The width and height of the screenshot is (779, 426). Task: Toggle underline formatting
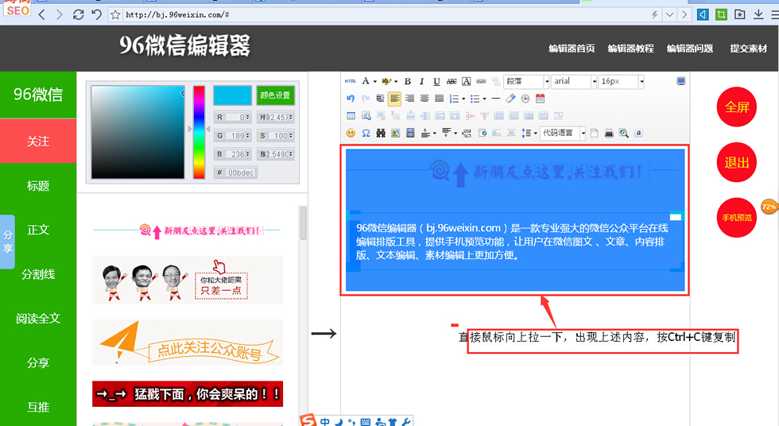(x=436, y=81)
